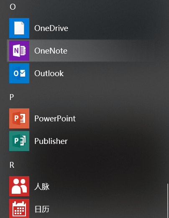
Task: Open 人脉 by its text label
Action: (42, 186)
